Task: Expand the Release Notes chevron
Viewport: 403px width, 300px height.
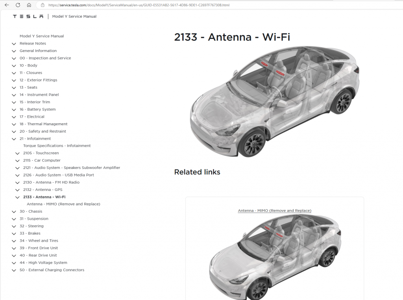Action: point(14,44)
